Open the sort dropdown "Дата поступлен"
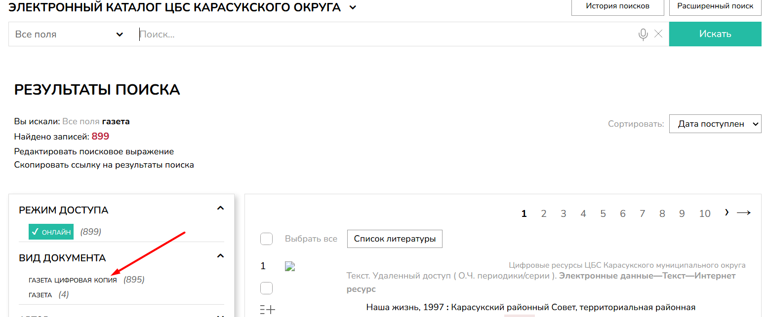767x317 pixels. coord(715,124)
